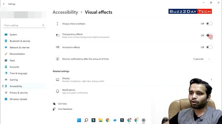Screen dimensions: 222x124
Task: Click the Dismiss notifications brightness icon
Action: [58, 59]
